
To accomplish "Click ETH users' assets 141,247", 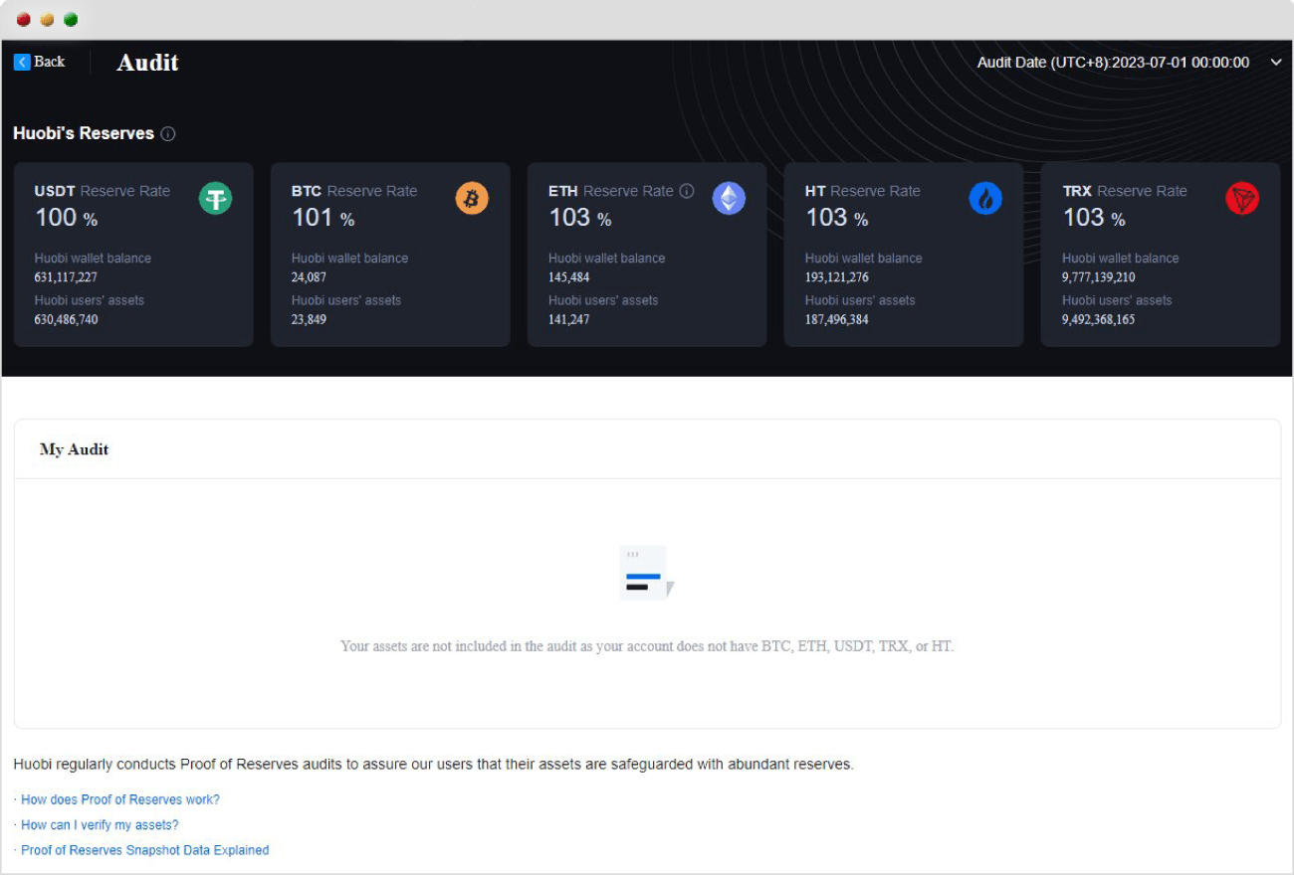I will [568, 320].
